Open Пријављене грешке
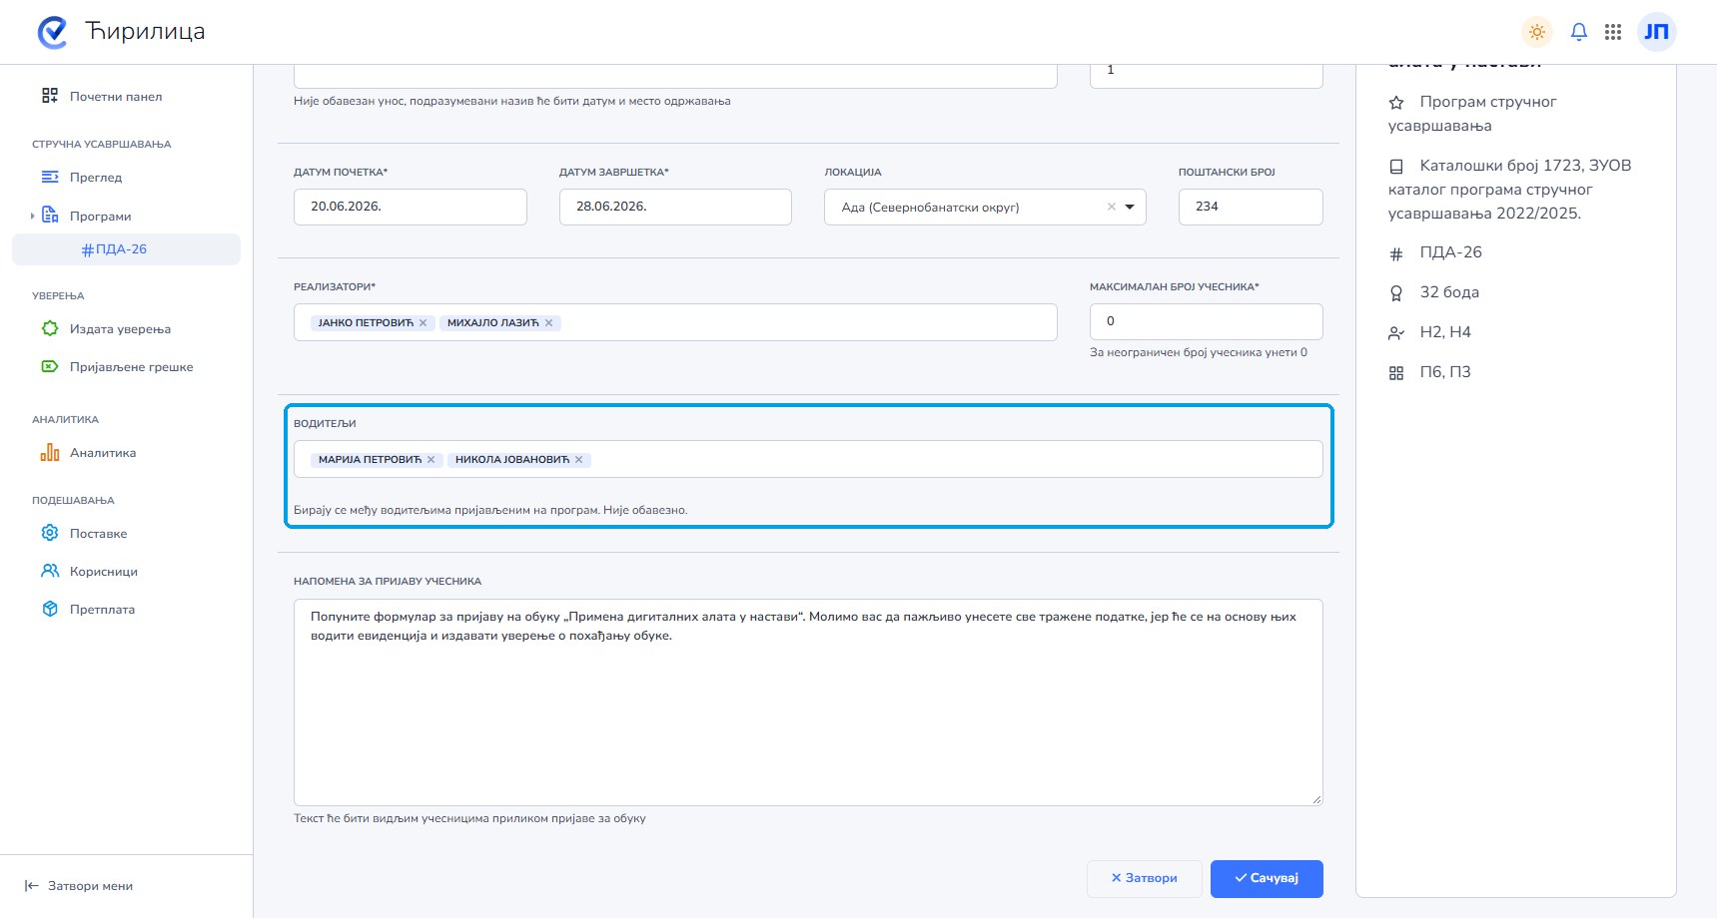Screen dimensions: 1717x918 coord(131,367)
